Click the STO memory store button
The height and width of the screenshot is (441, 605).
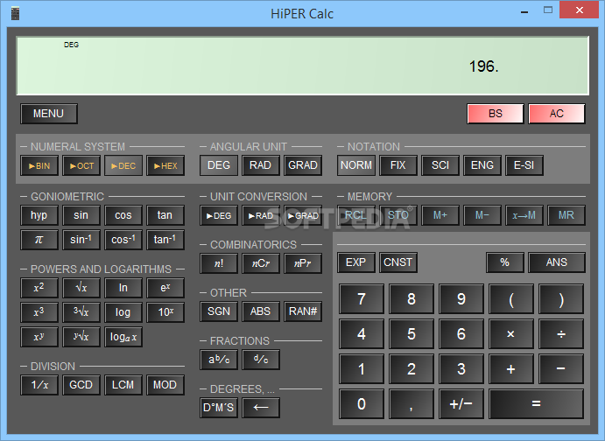pyautogui.click(x=398, y=215)
